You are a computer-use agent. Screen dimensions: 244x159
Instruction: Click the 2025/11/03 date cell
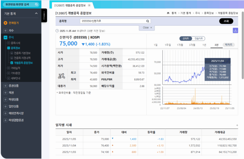tap(69, 152)
